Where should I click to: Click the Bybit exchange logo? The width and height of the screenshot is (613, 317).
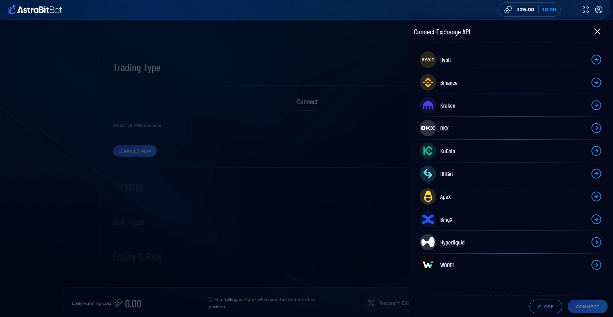pos(428,60)
